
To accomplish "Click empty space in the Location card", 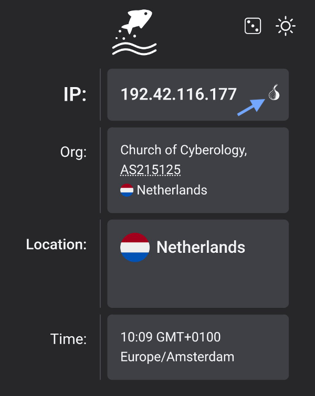I will click(210, 286).
